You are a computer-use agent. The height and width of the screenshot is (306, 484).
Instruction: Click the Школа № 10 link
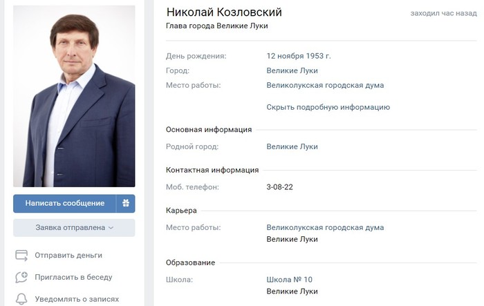click(x=289, y=280)
